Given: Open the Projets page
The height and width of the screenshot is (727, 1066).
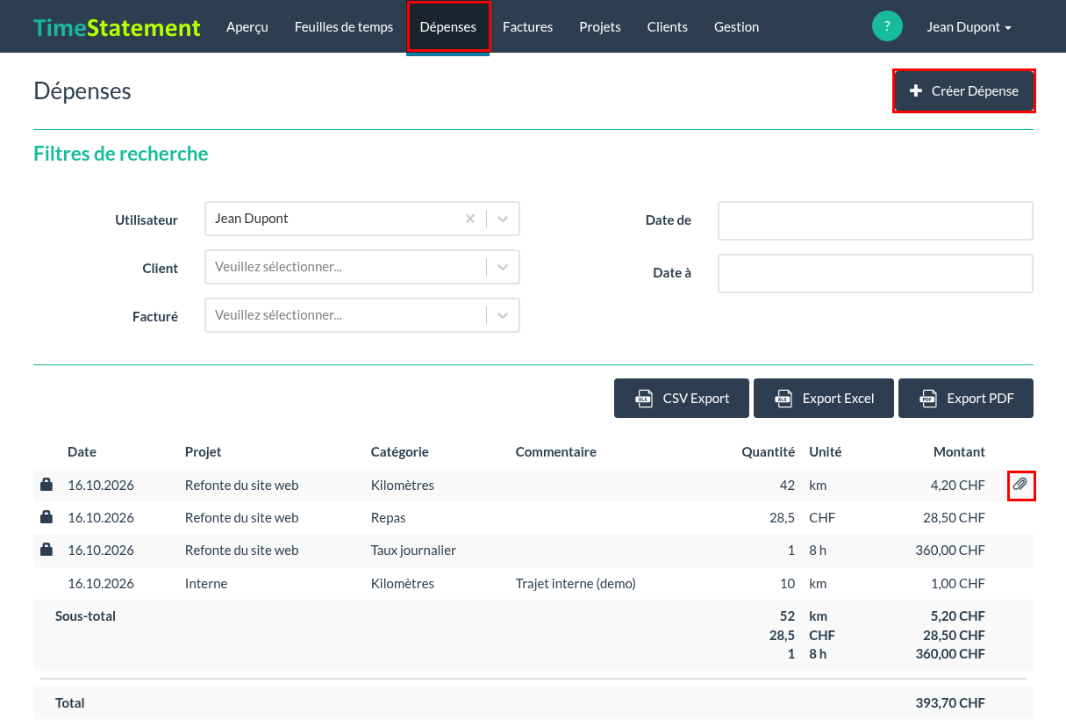Looking at the screenshot, I should tap(600, 26).
